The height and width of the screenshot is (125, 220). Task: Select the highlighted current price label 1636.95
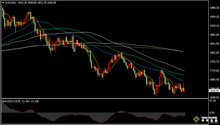[214, 91]
